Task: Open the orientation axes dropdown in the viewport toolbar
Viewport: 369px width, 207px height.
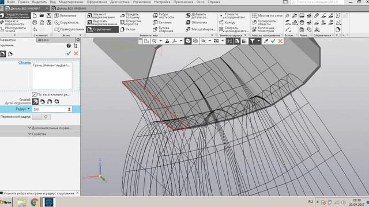Action: [180, 41]
